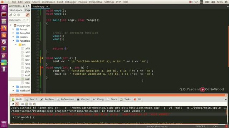Click the C++ language status entry
Viewport: 229px width, 128px height.
point(215,127)
